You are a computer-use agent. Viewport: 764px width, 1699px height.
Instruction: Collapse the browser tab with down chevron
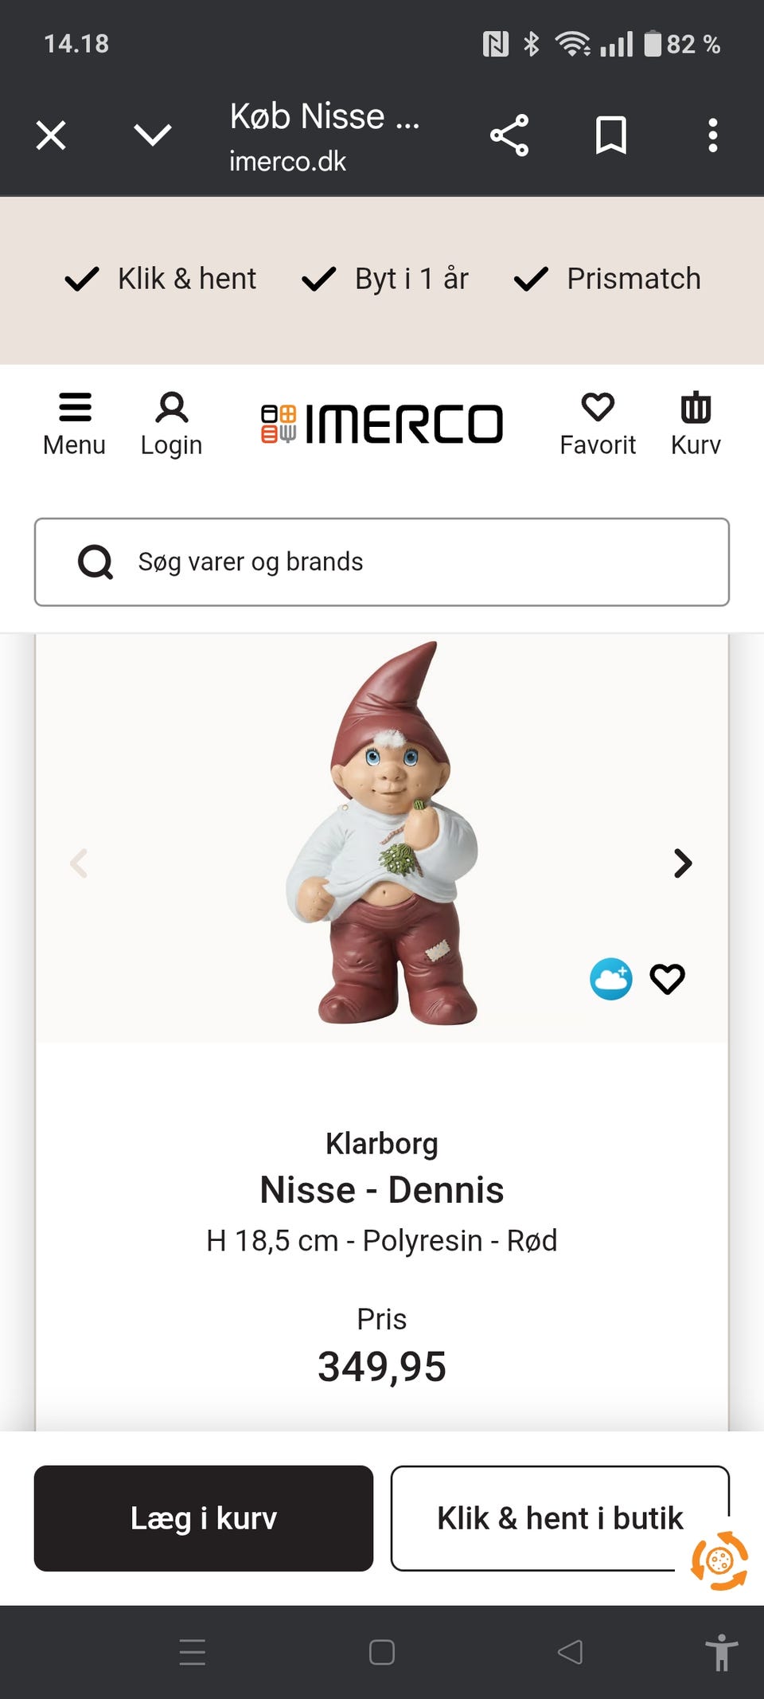[x=153, y=135]
